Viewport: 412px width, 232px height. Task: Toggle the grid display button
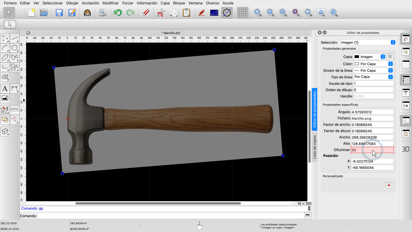(242, 13)
